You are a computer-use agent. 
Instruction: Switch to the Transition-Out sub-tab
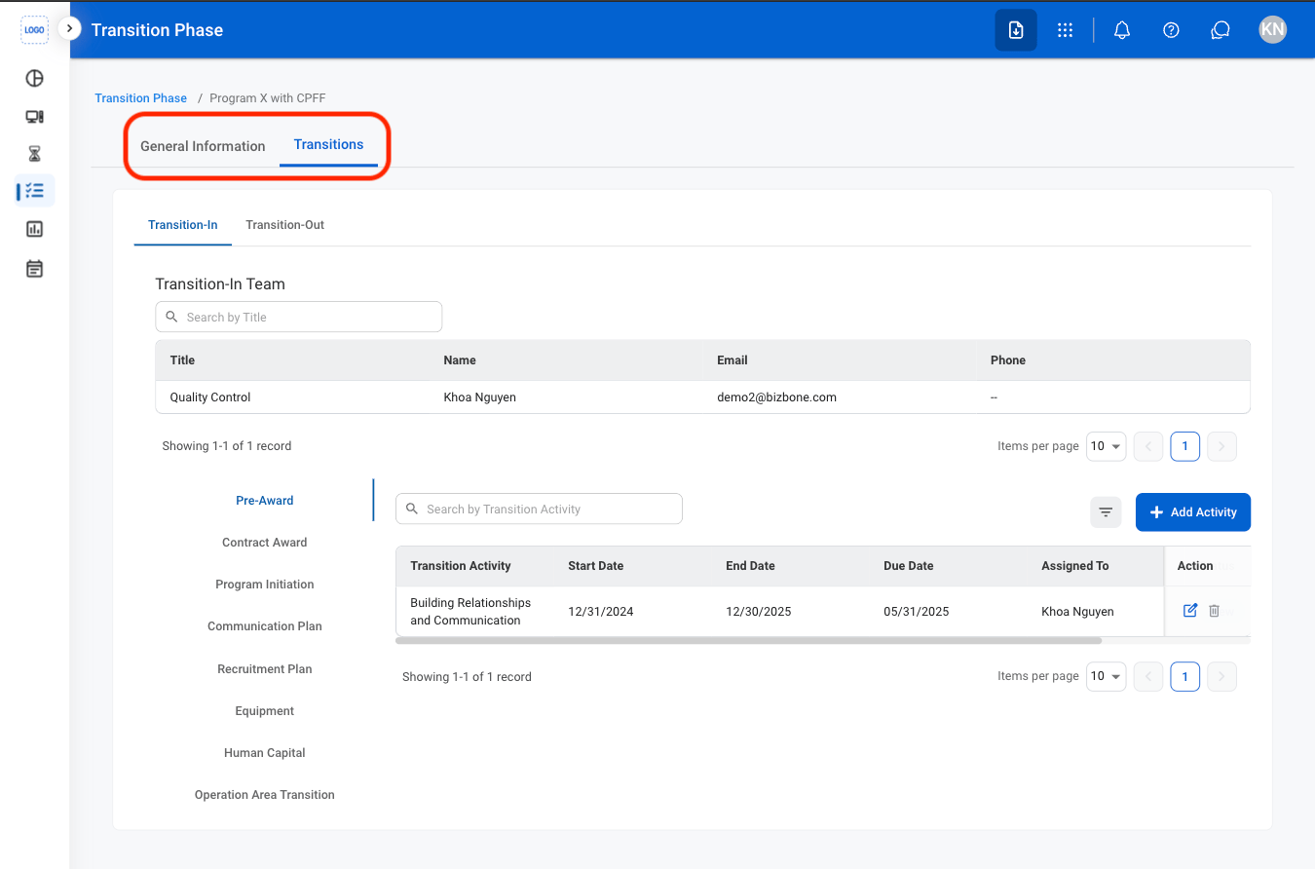coord(284,225)
